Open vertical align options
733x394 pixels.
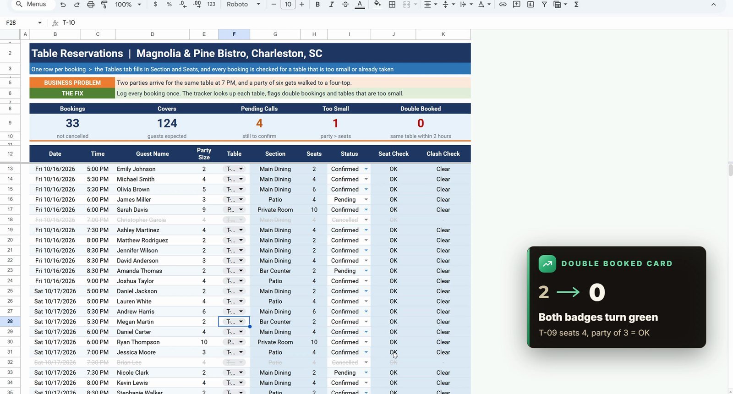(x=448, y=4)
